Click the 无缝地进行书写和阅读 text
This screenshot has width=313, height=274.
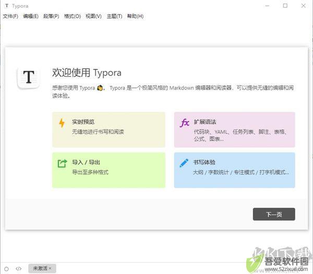[98, 132]
